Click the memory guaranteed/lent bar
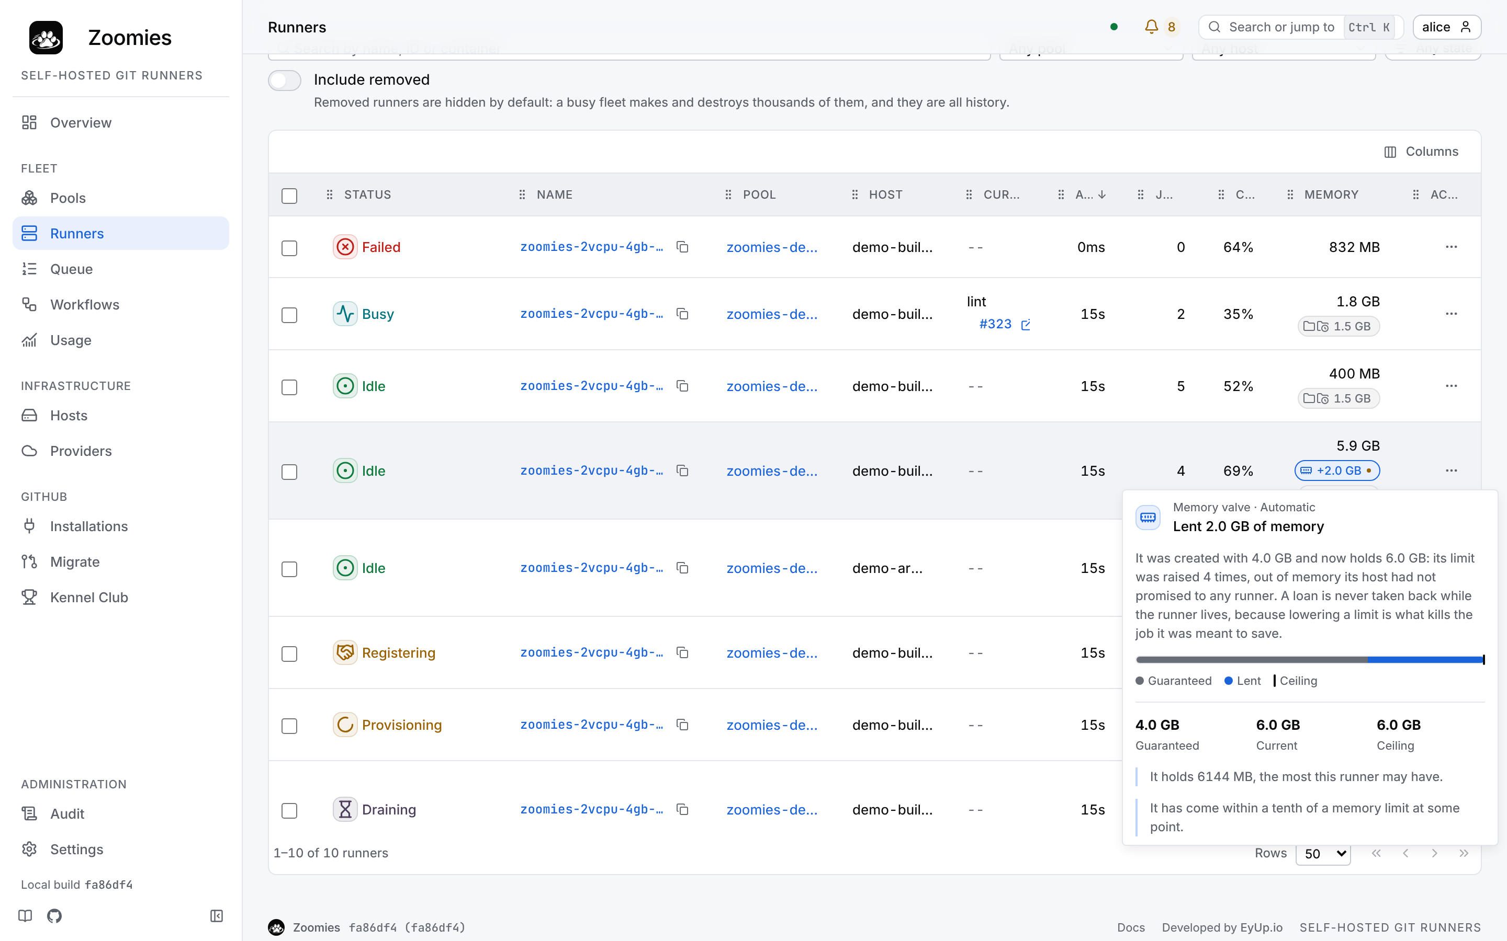The width and height of the screenshot is (1507, 941). coord(1310,659)
